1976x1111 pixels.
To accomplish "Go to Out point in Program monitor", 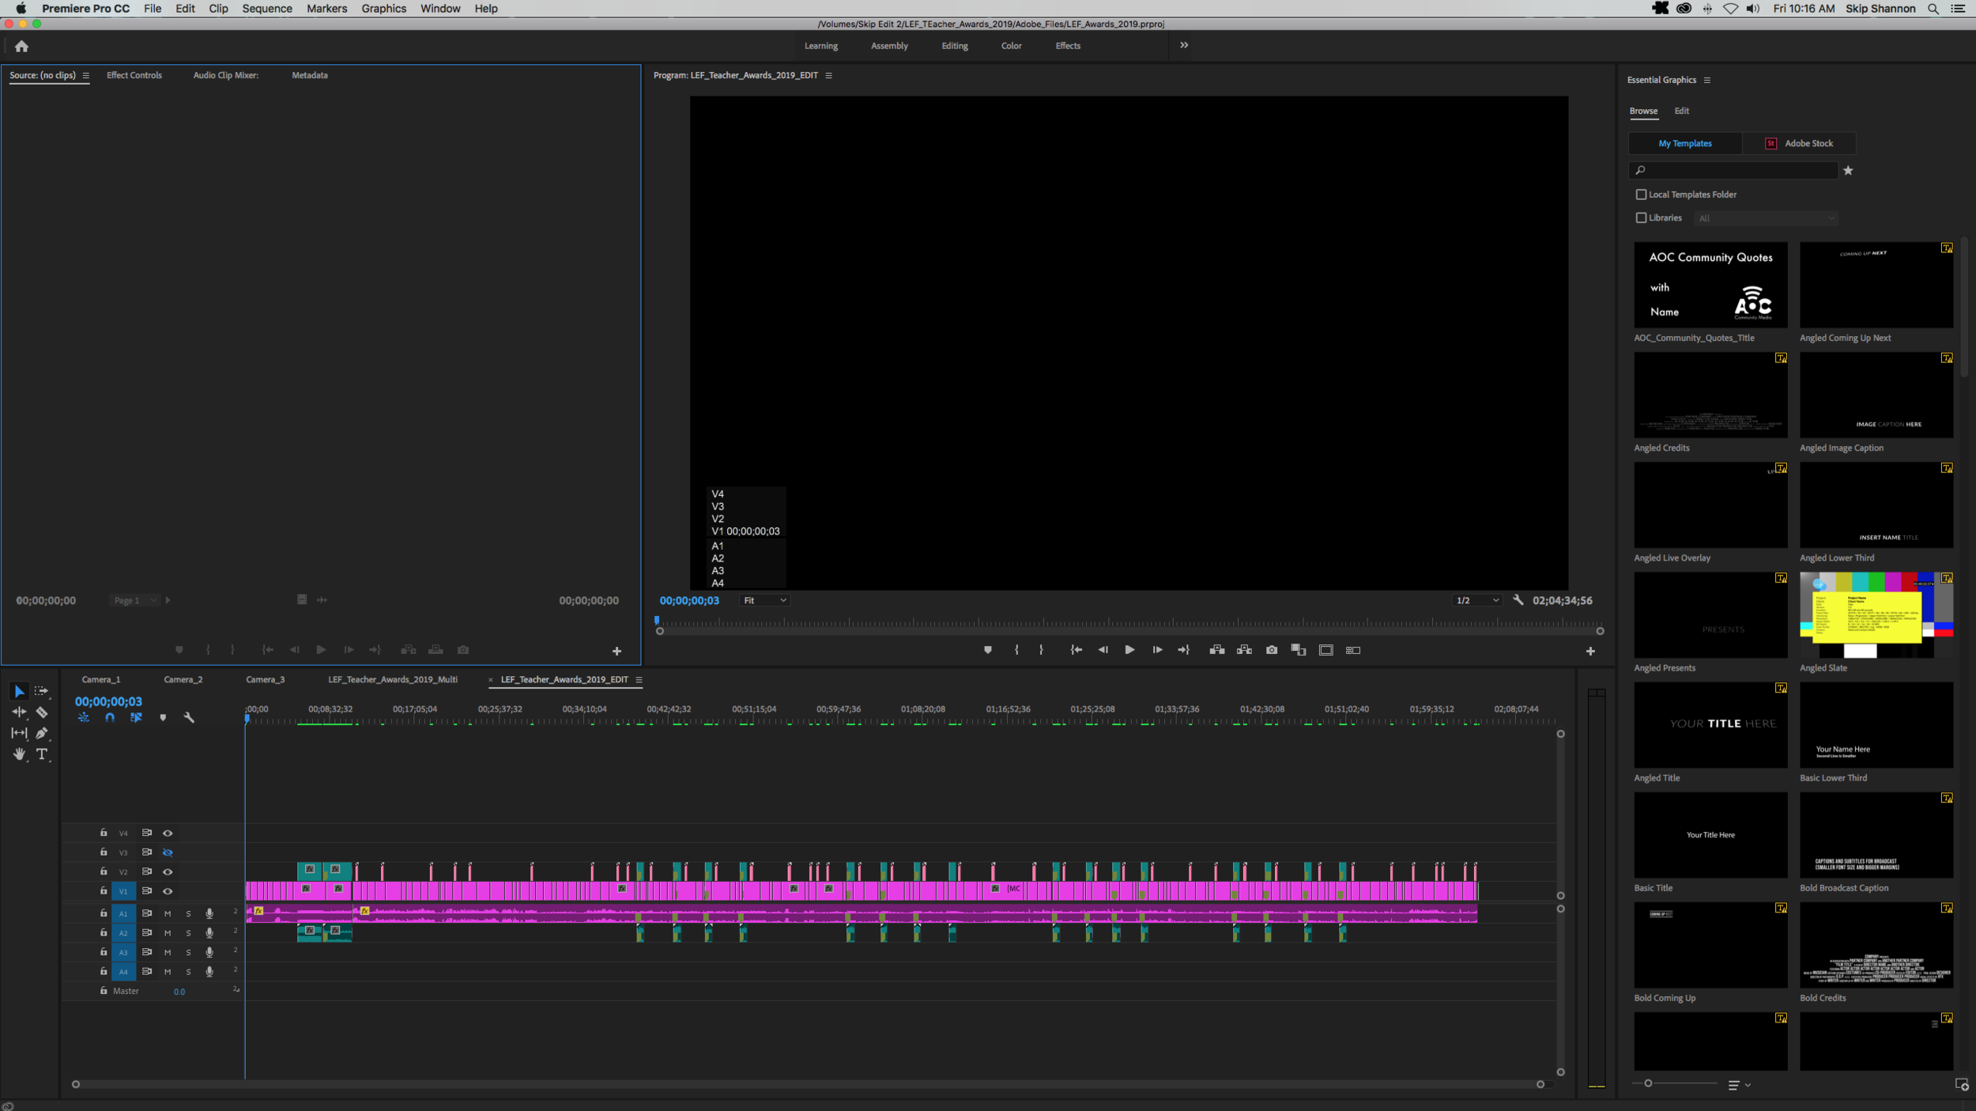I will click(1183, 650).
